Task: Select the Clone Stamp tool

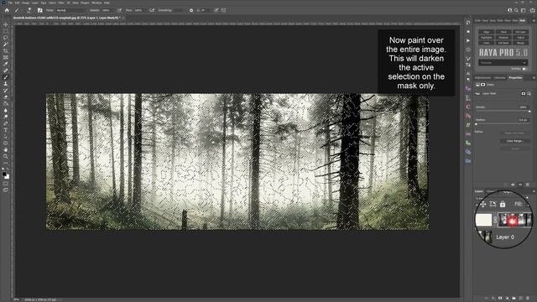Action: tap(6, 84)
